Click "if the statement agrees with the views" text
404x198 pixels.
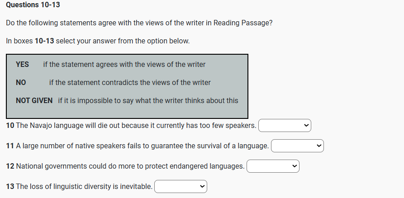(124, 64)
